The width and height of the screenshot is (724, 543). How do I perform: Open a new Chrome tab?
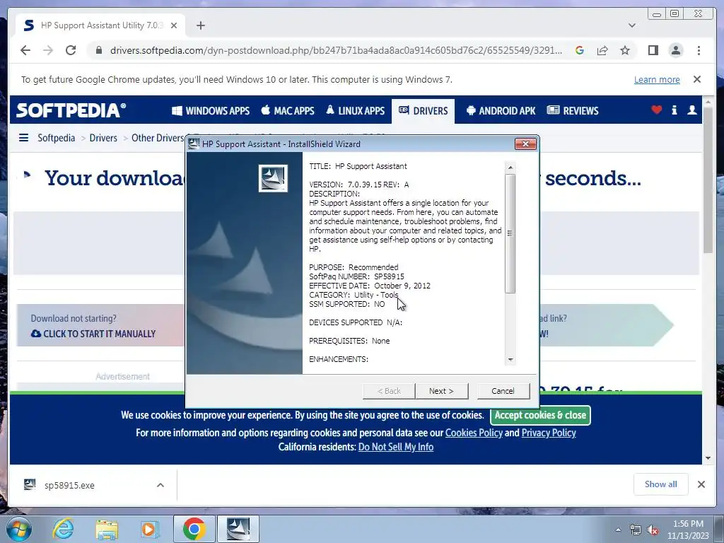pos(200,25)
